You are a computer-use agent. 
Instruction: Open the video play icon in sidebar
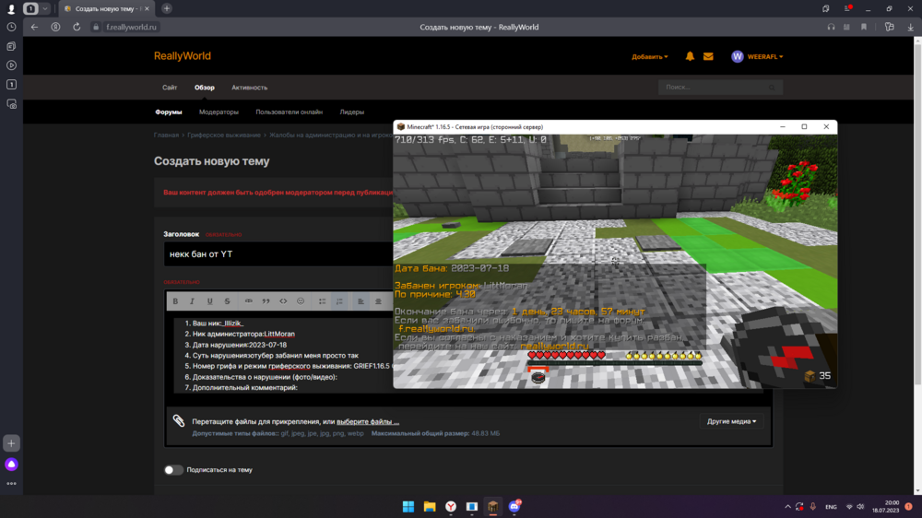(x=11, y=65)
